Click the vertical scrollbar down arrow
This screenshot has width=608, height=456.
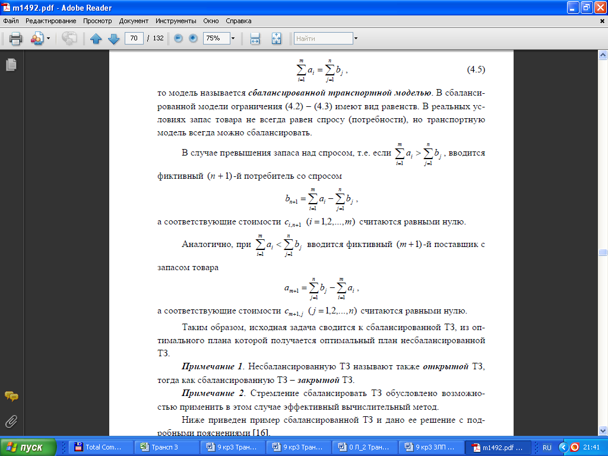[603, 430]
